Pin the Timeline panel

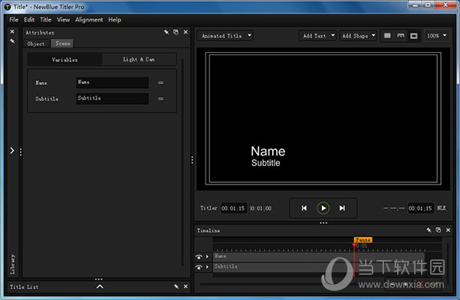click(429, 230)
